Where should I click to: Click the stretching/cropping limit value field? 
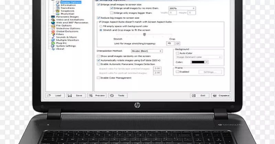pos(170,44)
